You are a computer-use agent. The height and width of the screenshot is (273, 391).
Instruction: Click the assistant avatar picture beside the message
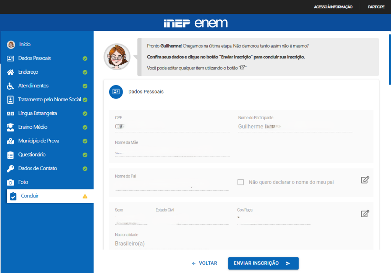pos(117,57)
